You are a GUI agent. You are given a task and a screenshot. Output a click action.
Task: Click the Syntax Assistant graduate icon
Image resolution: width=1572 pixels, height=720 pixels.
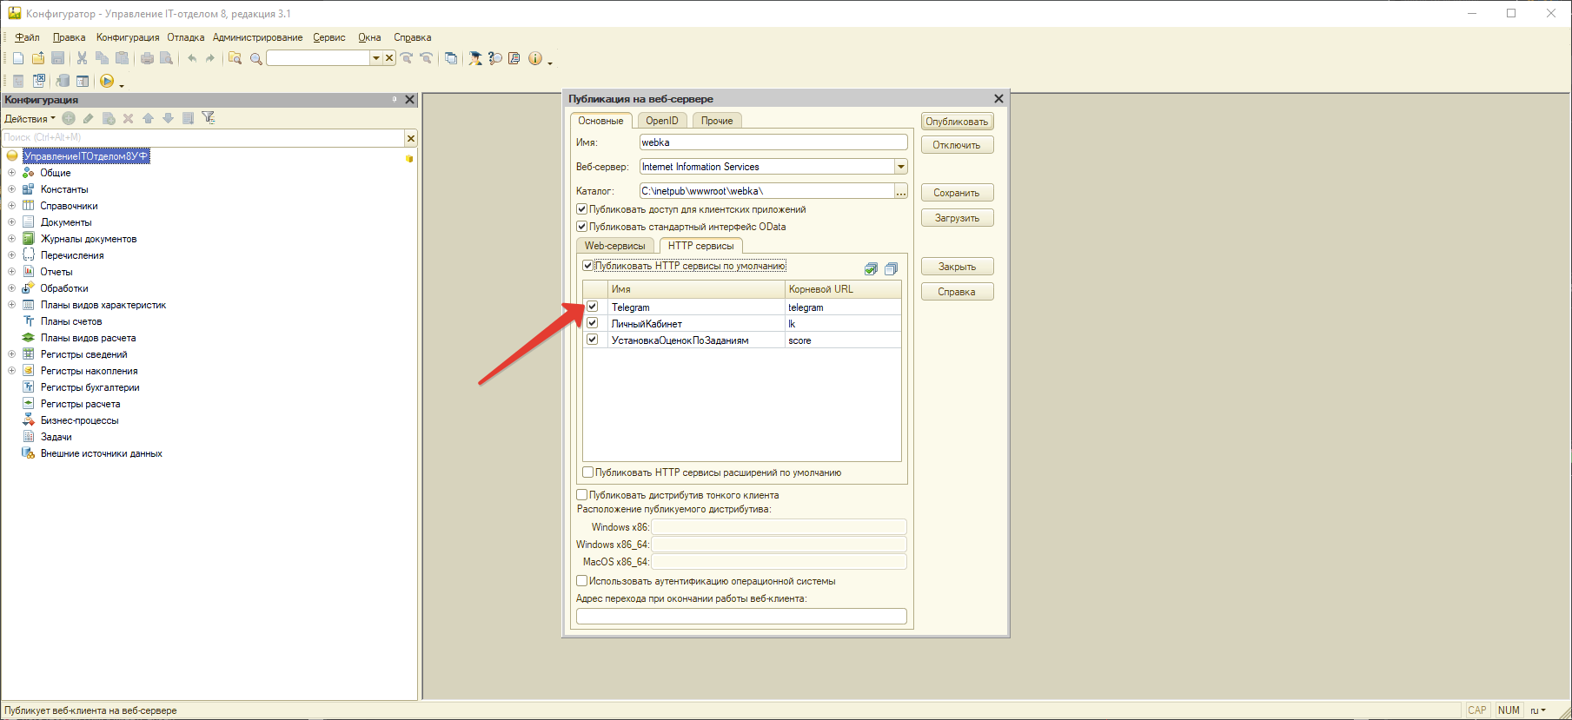click(x=475, y=58)
